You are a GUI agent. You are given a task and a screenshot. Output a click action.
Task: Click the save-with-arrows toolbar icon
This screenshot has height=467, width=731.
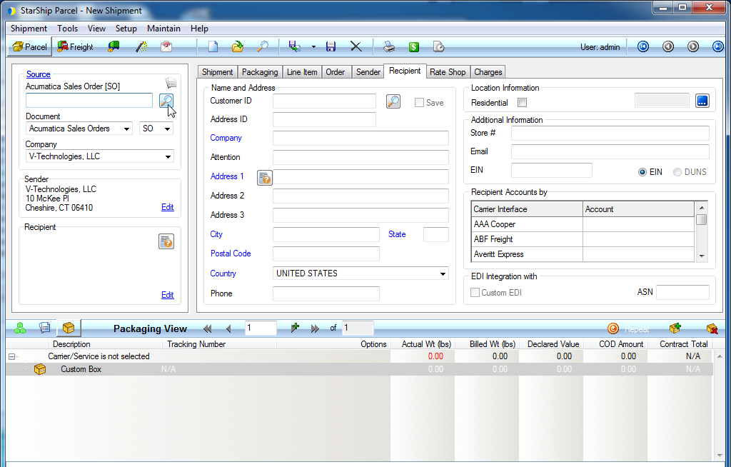point(294,46)
